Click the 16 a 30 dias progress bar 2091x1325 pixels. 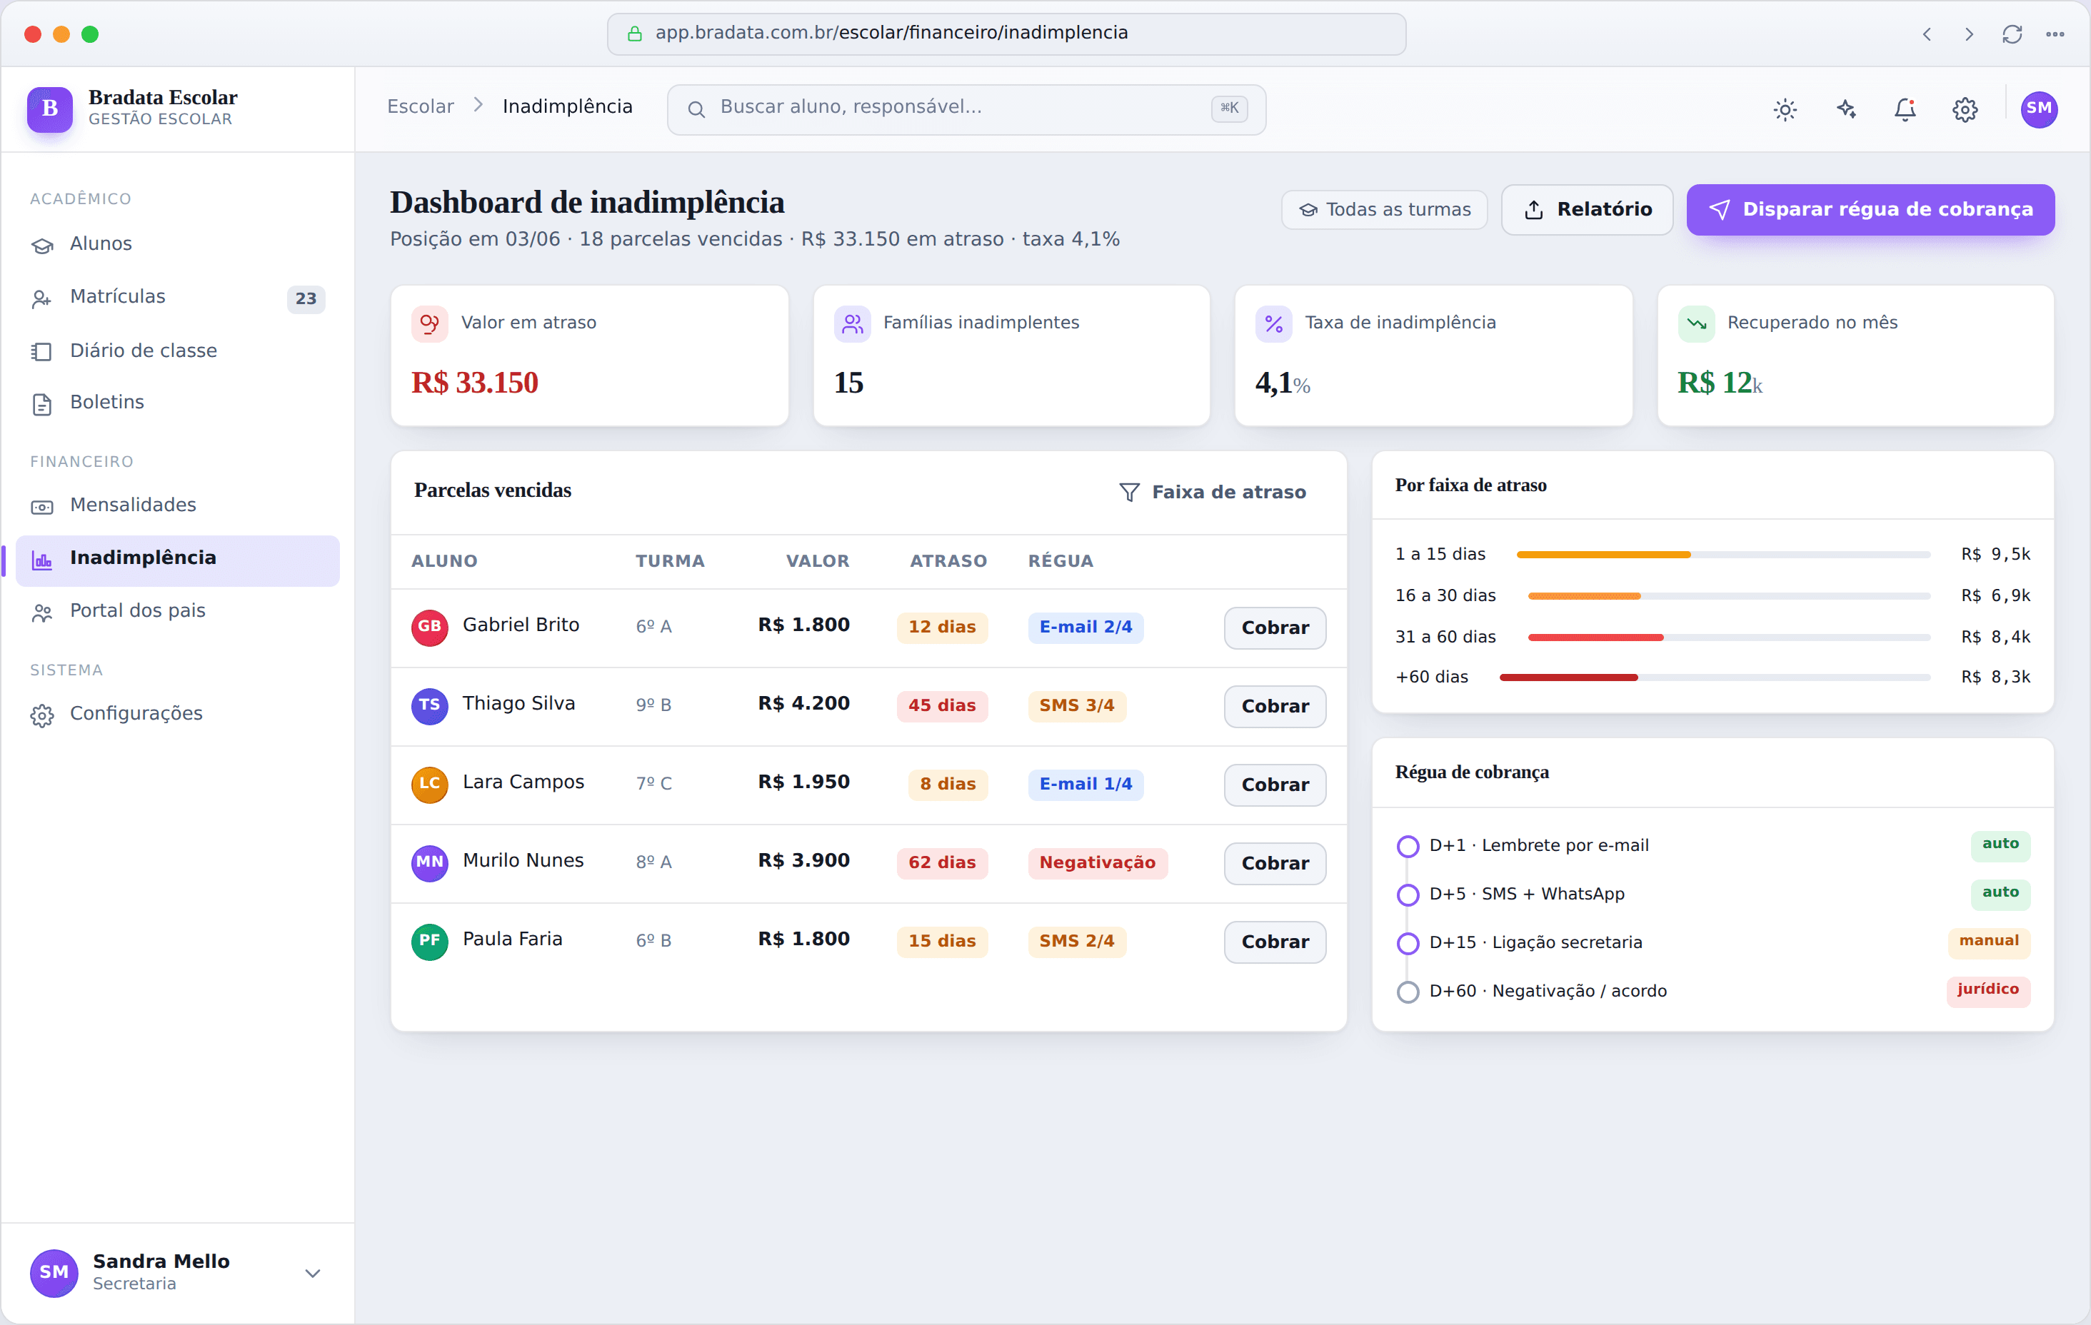(1729, 597)
